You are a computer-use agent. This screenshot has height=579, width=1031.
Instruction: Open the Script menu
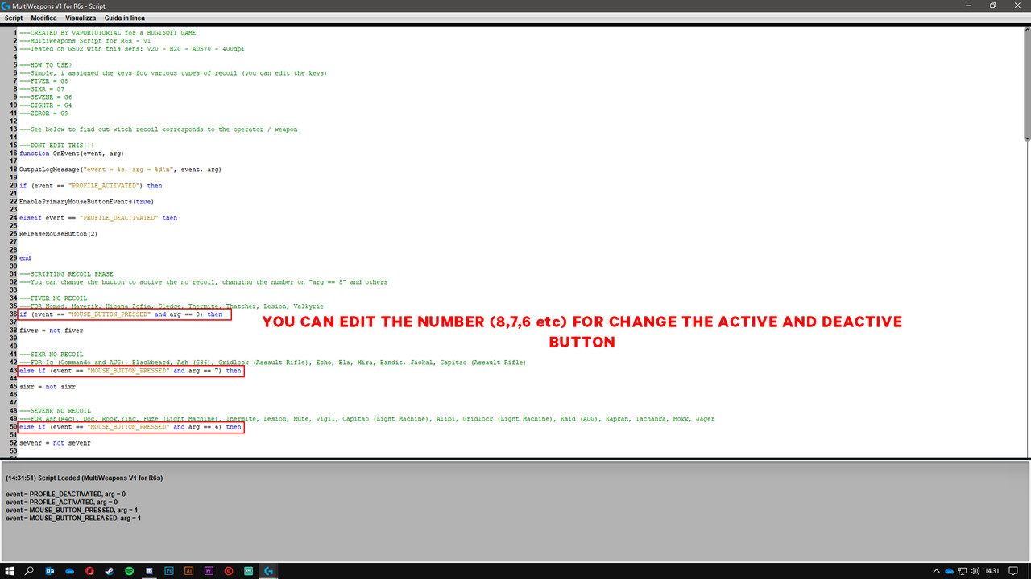pyautogui.click(x=14, y=18)
